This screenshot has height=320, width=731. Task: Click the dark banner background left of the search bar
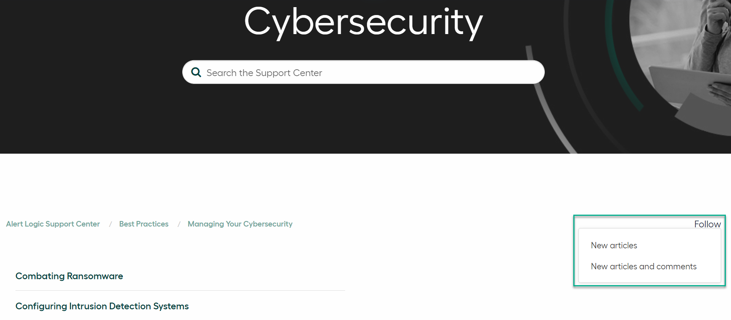91,72
